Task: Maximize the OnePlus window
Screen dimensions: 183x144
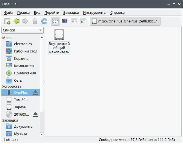Action: 174,4
